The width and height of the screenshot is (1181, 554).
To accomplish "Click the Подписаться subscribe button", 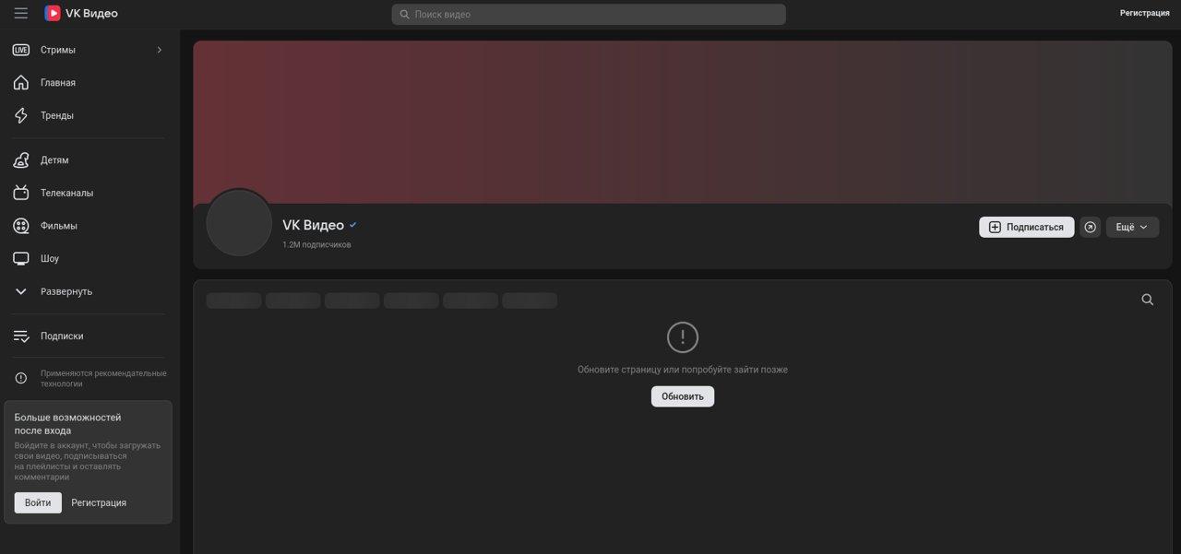I will coord(1026,226).
